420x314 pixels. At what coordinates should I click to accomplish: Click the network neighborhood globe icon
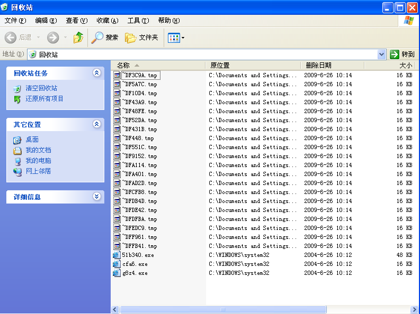tap(17, 172)
